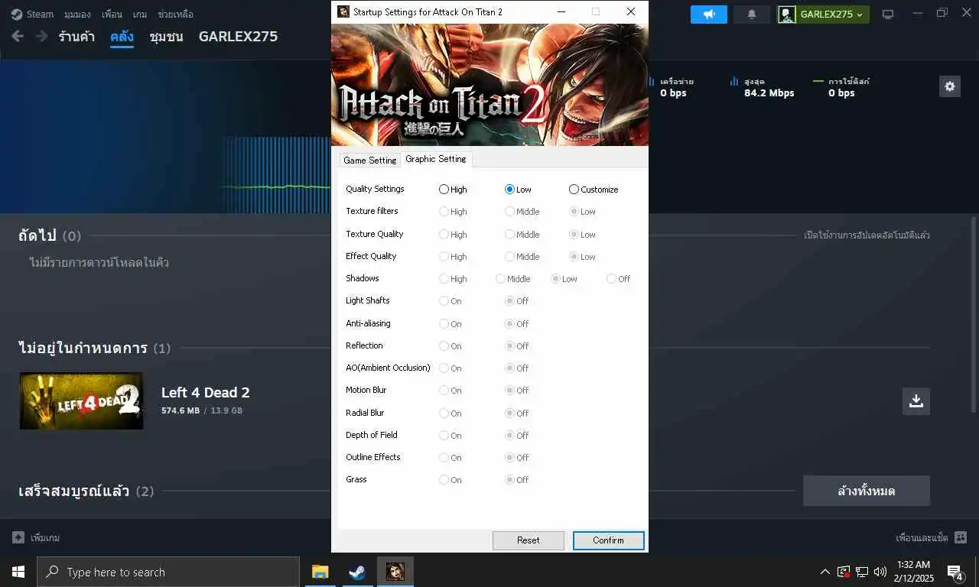This screenshot has height=587, width=979.
Task: Open the คลัง library section
Action: pos(122,37)
